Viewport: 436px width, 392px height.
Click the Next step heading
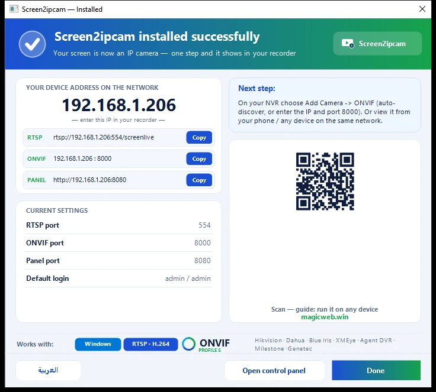257,88
